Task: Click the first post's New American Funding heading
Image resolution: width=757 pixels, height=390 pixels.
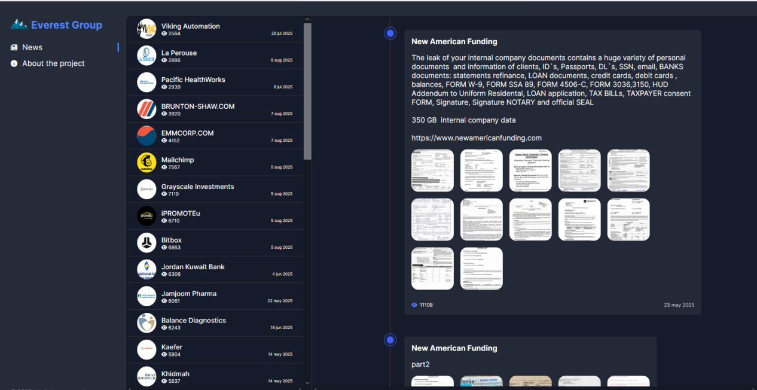Action: pos(454,42)
